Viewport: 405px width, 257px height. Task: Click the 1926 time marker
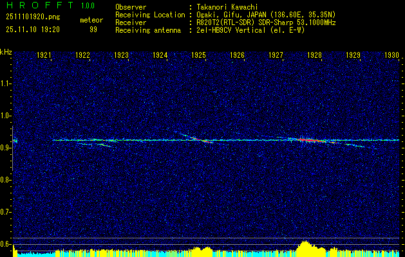(237, 55)
